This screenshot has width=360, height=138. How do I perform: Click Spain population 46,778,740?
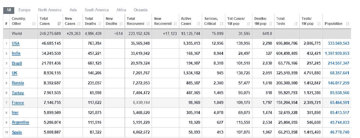tap(340, 132)
